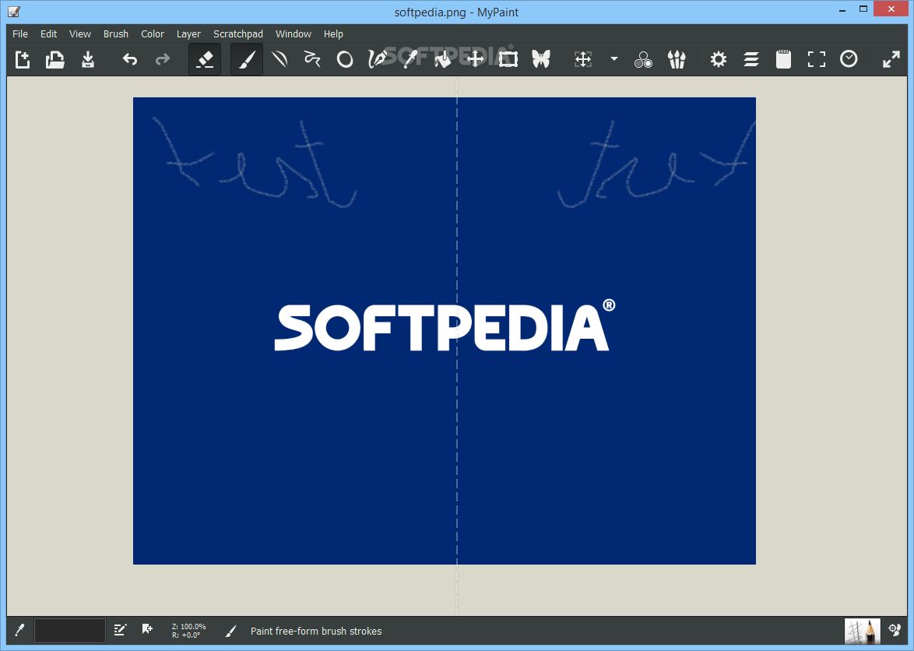Select the freehand Brush tool
The height and width of the screenshot is (651, 914).
coord(247,59)
